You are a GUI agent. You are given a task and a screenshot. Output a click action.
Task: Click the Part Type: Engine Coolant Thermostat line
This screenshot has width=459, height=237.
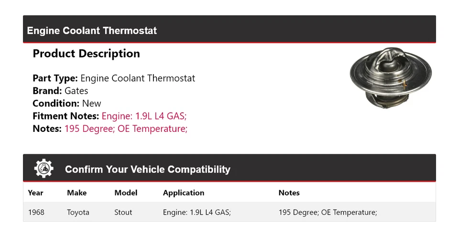pos(114,78)
